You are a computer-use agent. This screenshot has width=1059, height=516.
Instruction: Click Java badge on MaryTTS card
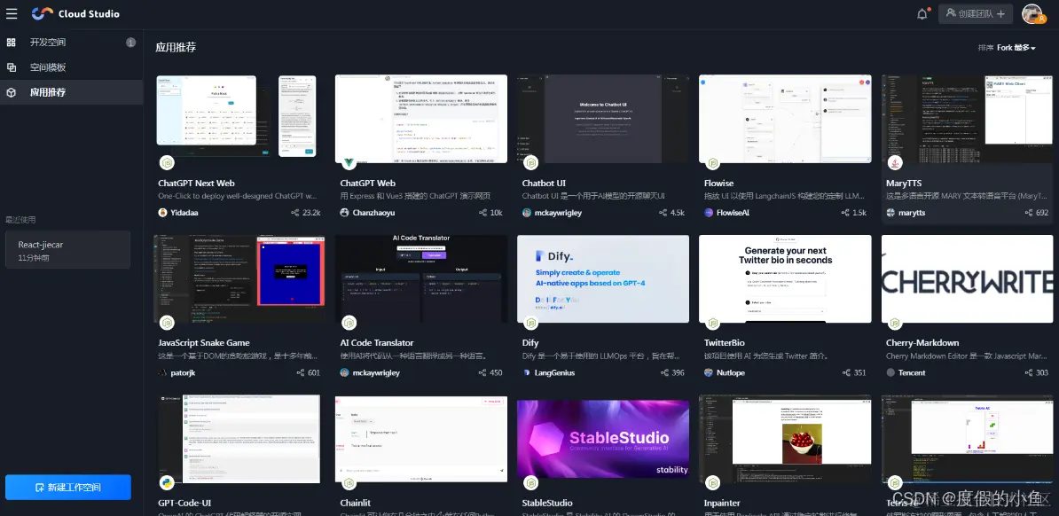pyautogui.click(x=894, y=163)
